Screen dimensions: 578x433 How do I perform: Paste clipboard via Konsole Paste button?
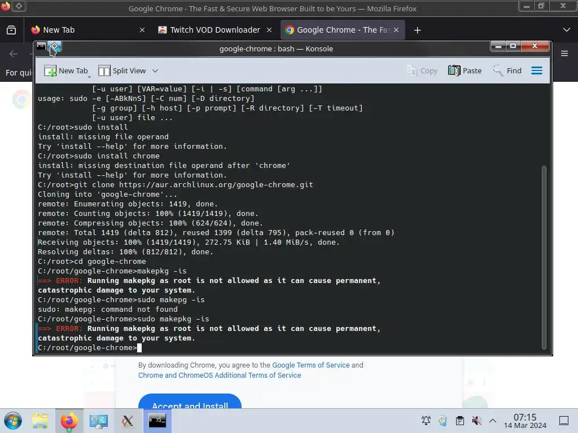click(x=465, y=70)
